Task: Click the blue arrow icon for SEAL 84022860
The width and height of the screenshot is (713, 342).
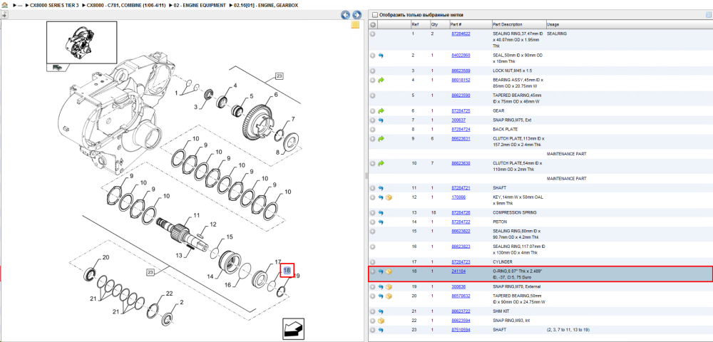Action: (381, 56)
